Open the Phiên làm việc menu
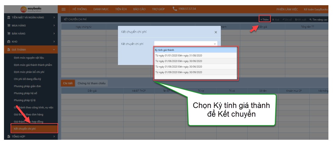 [x=287, y=9]
